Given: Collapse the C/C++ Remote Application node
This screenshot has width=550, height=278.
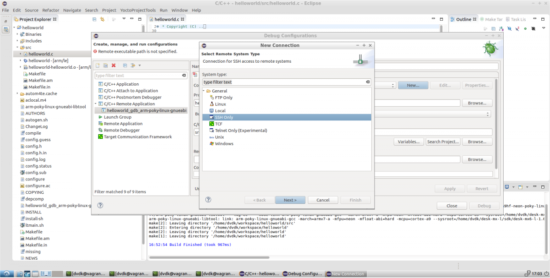Looking at the screenshot, I should (x=96, y=104).
